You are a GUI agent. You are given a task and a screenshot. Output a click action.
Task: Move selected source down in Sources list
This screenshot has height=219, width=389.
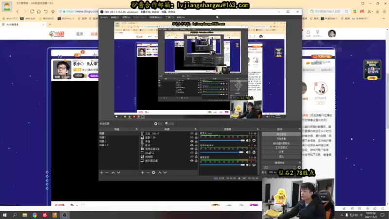[x=165, y=173]
